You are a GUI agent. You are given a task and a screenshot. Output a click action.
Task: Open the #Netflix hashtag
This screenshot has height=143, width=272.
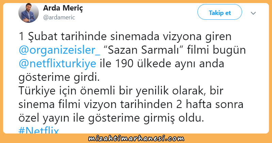pos(39,130)
